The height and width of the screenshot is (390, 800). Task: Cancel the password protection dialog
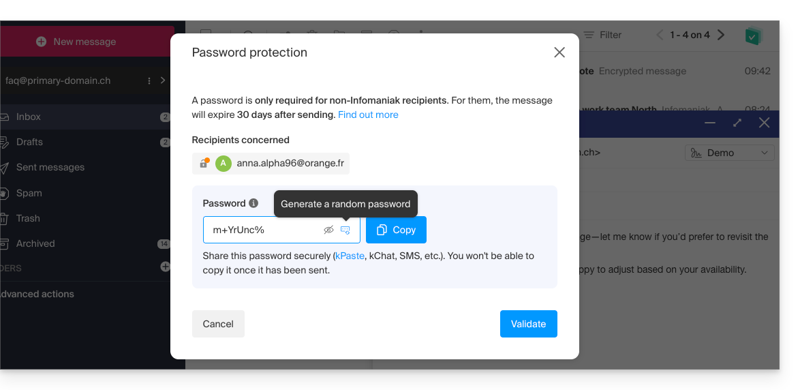pos(218,324)
